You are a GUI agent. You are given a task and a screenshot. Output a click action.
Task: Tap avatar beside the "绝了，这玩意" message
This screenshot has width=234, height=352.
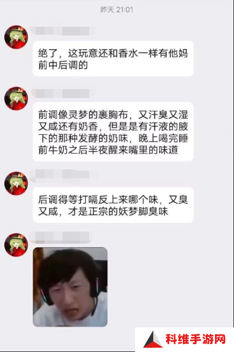click(16, 37)
